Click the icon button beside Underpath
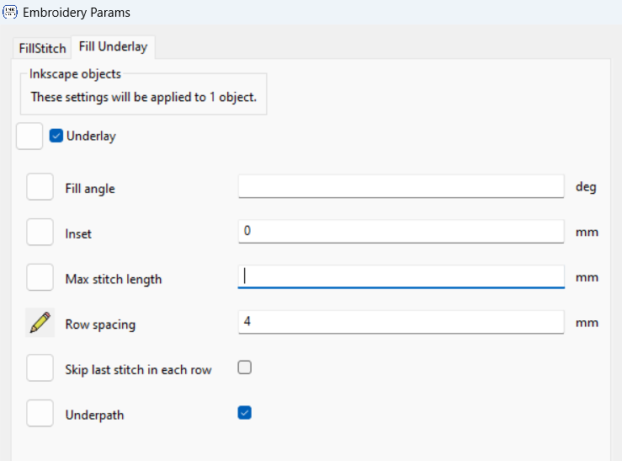Screen dimensions: 622x461 (40, 413)
